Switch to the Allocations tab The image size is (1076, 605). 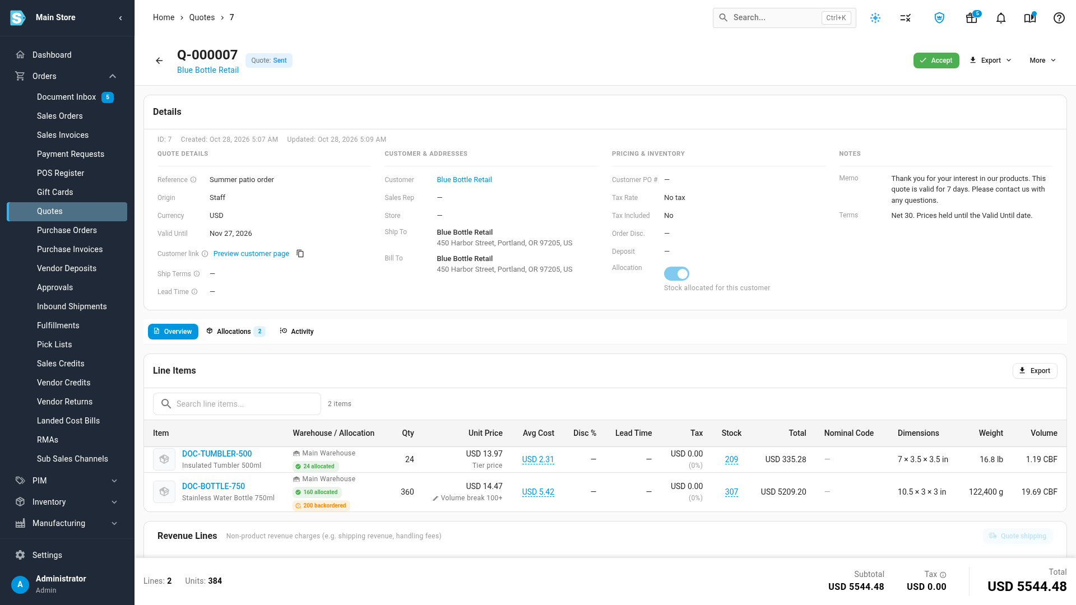click(x=235, y=332)
